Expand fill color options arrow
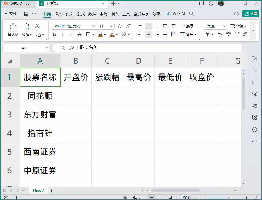 (105, 35)
